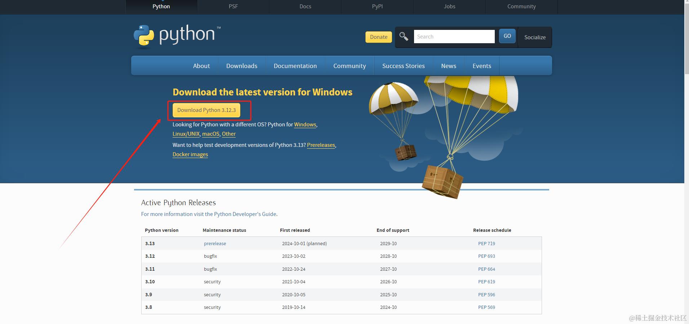This screenshot has height=324, width=689.
Task: Open the Community item in the blue navigation bar
Action: click(350, 66)
